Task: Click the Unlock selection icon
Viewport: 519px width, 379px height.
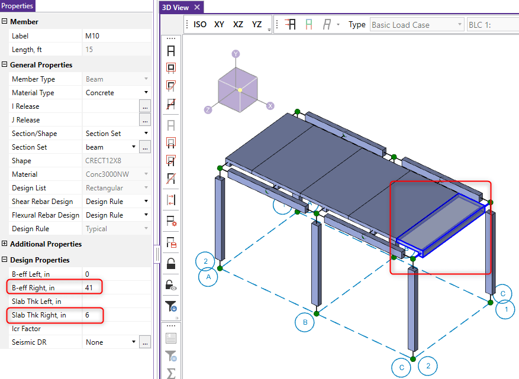Action: click(x=170, y=284)
